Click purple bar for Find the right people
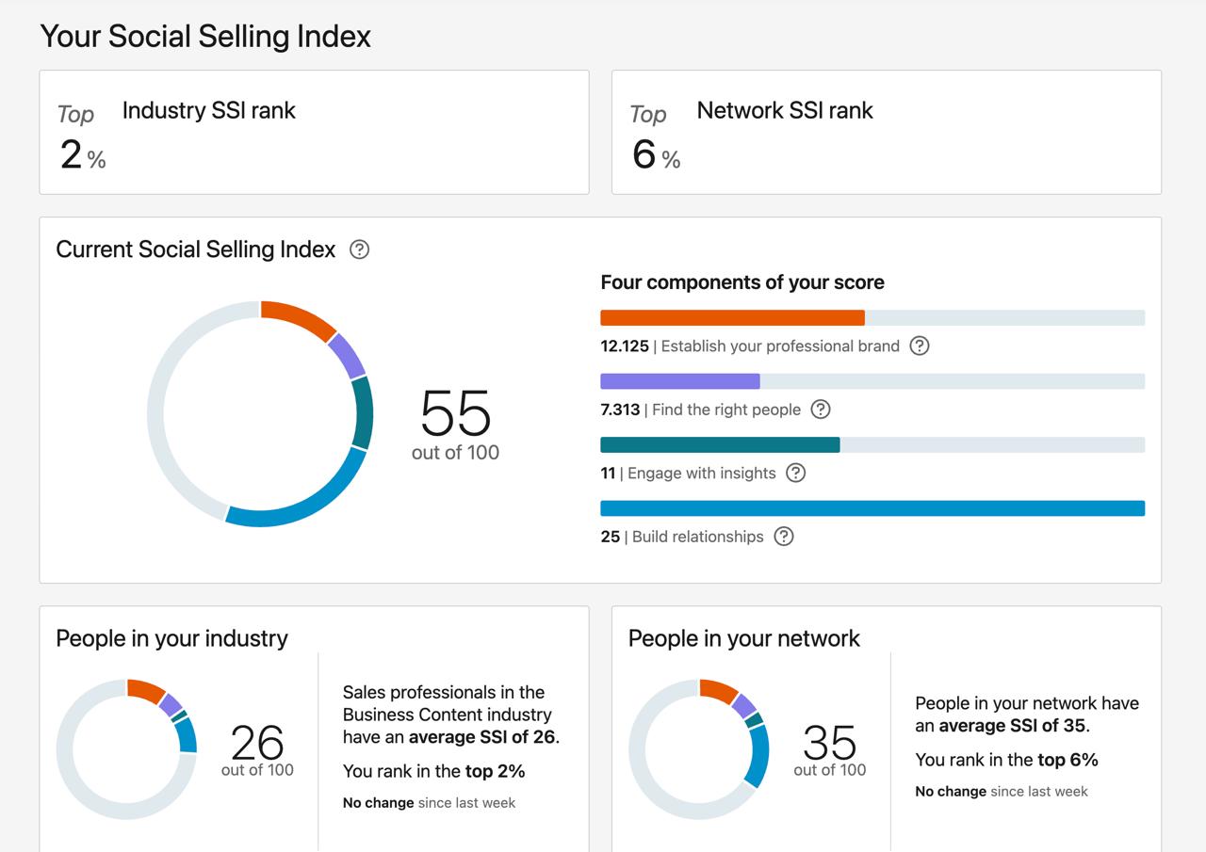Viewport: 1206px width, 852px height. (x=680, y=381)
